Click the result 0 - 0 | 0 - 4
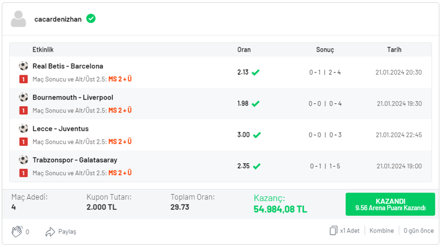 tap(325, 104)
